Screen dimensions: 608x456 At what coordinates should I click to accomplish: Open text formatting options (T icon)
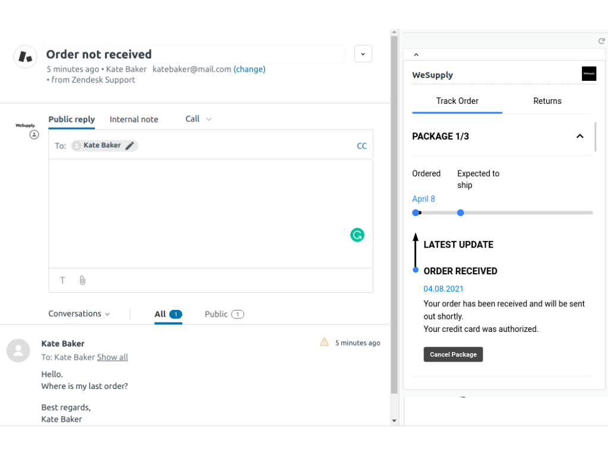pos(62,280)
